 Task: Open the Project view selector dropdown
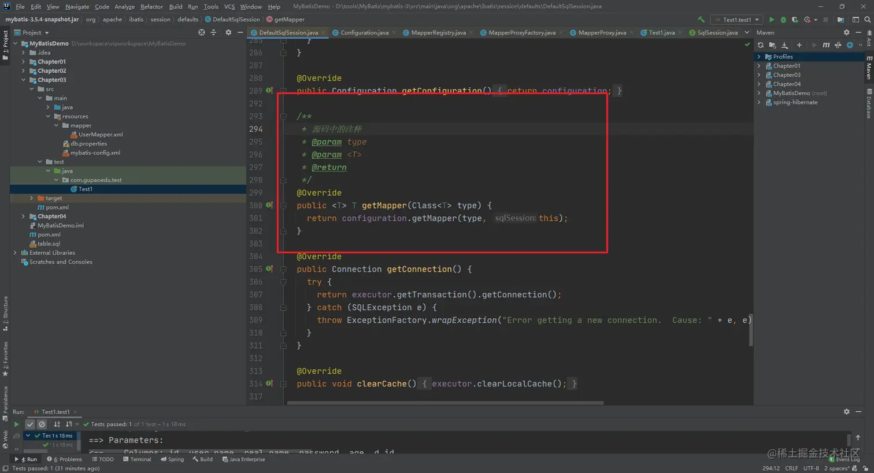[x=31, y=32]
